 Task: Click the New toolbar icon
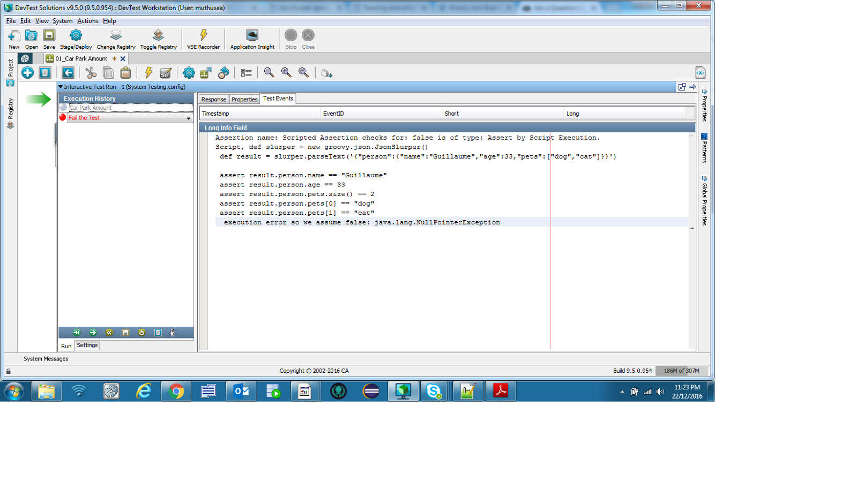(14, 36)
